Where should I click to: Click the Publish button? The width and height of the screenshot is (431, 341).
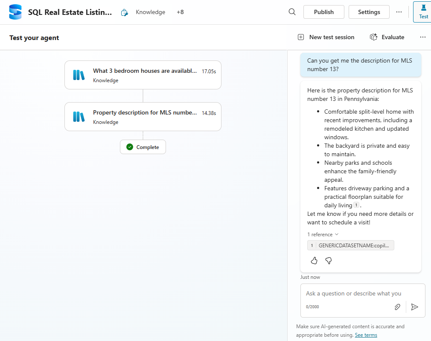click(x=323, y=12)
